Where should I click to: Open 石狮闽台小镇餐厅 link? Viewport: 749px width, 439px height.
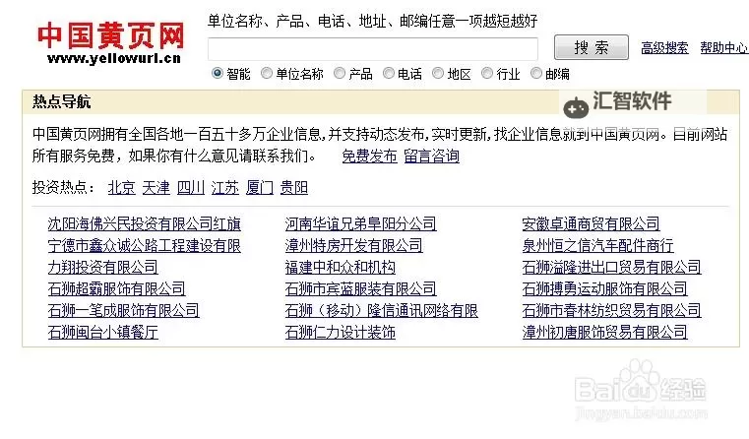coord(102,332)
